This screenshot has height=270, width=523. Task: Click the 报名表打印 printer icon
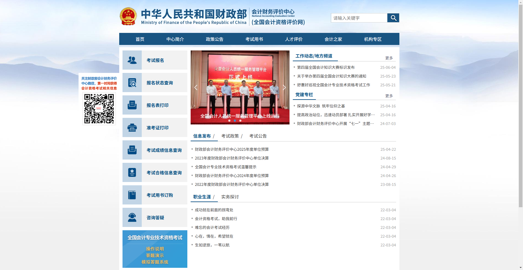pos(132,105)
